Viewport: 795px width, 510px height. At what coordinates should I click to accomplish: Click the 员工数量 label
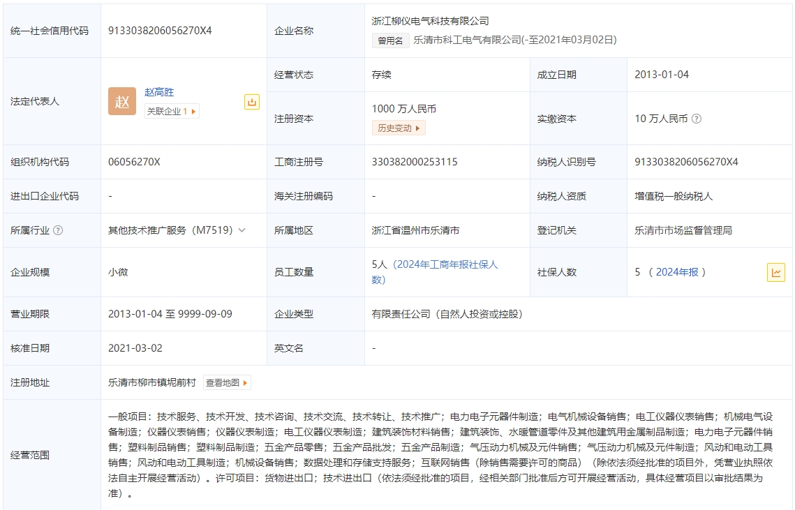(x=294, y=272)
